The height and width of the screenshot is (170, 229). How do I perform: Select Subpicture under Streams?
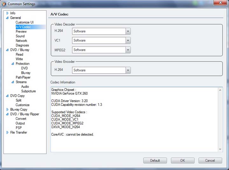[28, 91]
